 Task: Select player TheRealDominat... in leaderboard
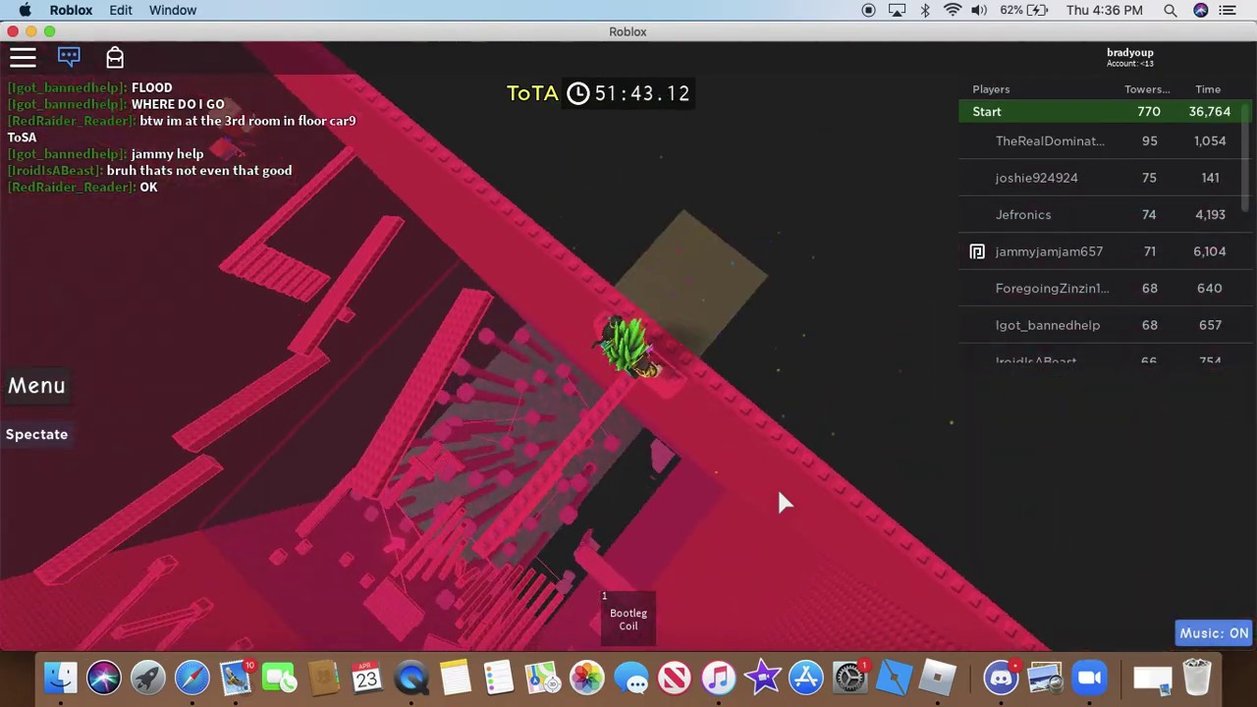(x=1100, y=141)
